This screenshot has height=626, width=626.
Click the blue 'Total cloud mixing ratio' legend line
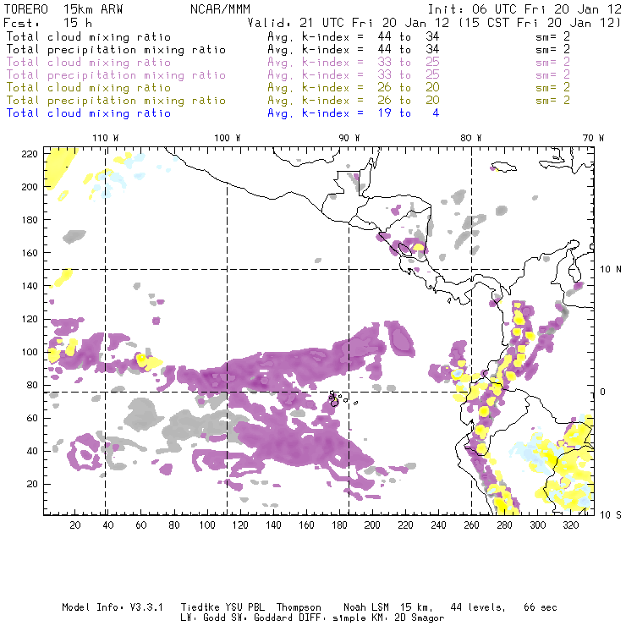89,113
